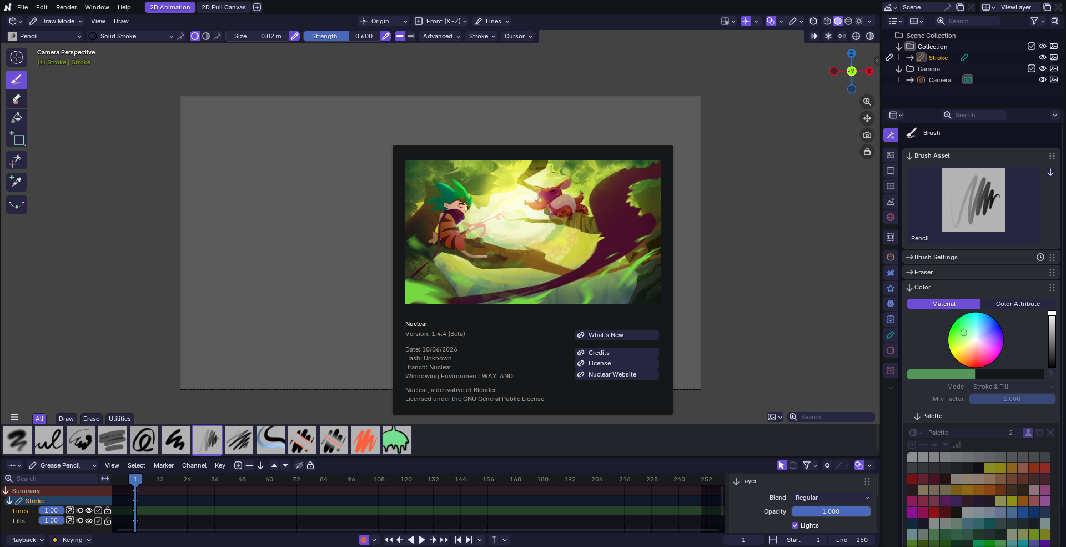Toggle visibility of the Fills layer
The image size is (1066, 547).
89,521
